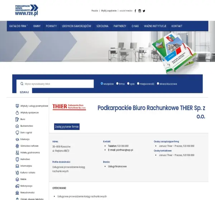The image size is (215, 200).
Task: Click the Meble layers icon
Action: coord(17,179)
